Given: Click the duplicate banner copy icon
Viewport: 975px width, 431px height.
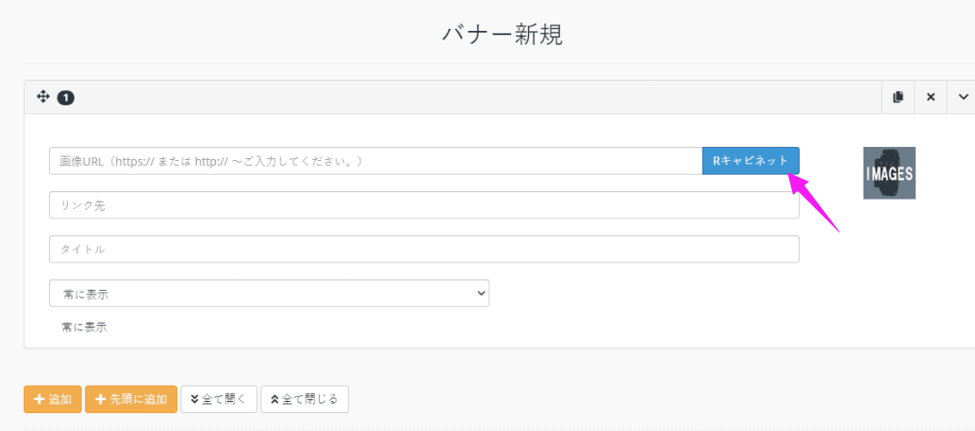Looking at the screenshot, I should [x=898, y=97].
